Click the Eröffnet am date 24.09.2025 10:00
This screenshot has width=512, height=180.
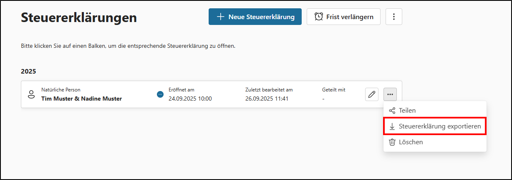click(x=190, y=99)
